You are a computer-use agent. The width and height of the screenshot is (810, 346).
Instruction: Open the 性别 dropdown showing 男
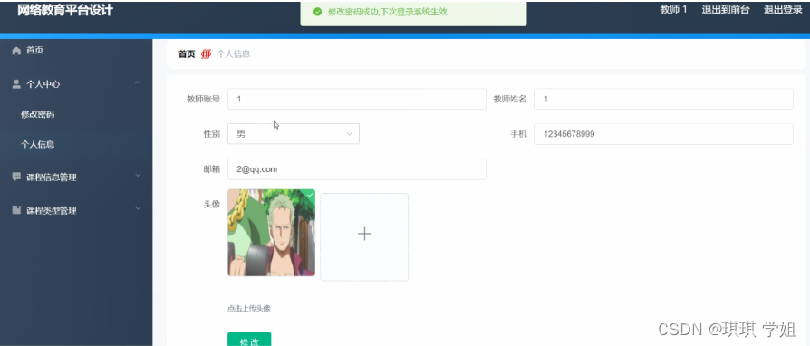pyautogui.click(x=294, y=134)
